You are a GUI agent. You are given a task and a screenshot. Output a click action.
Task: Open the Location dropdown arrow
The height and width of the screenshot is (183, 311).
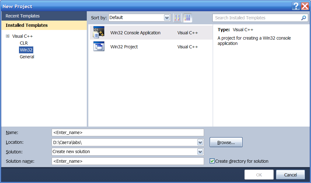click(200, 142)
